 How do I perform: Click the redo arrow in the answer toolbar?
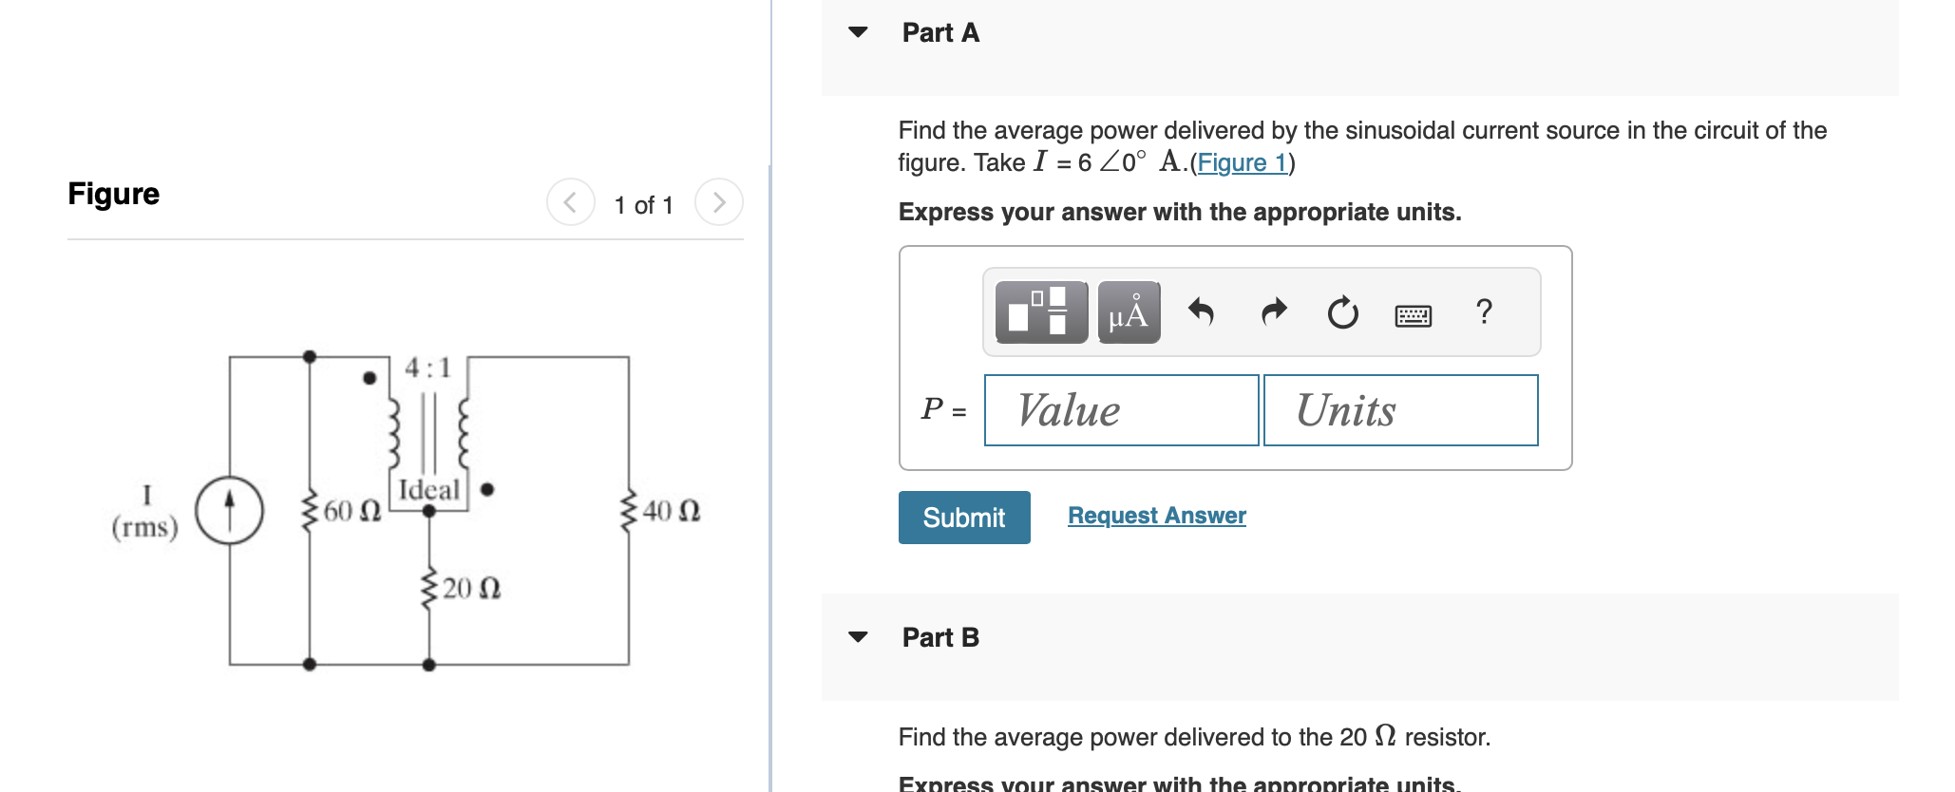[1272, 311]
